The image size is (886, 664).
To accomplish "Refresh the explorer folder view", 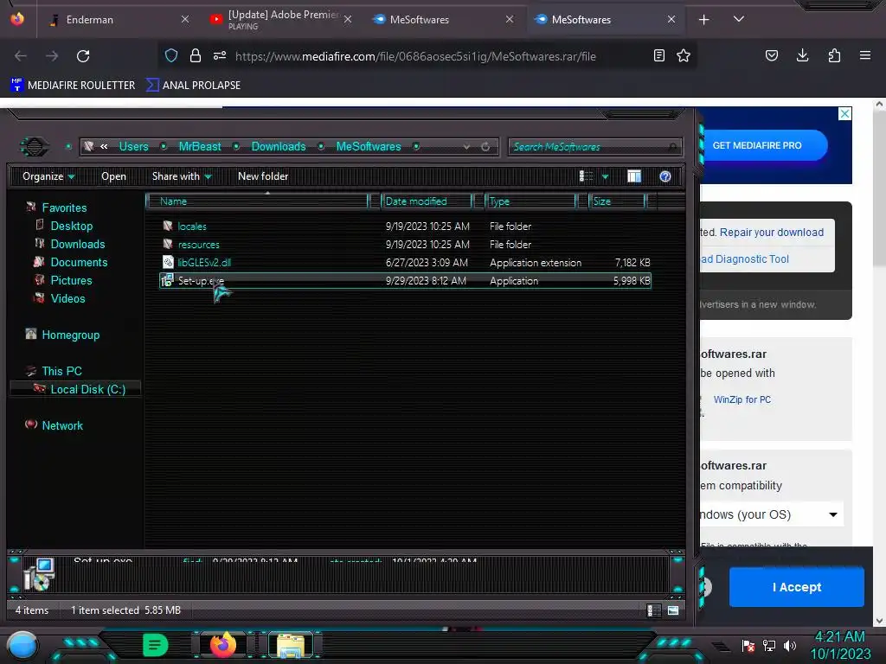I will [x=485, y=147].
